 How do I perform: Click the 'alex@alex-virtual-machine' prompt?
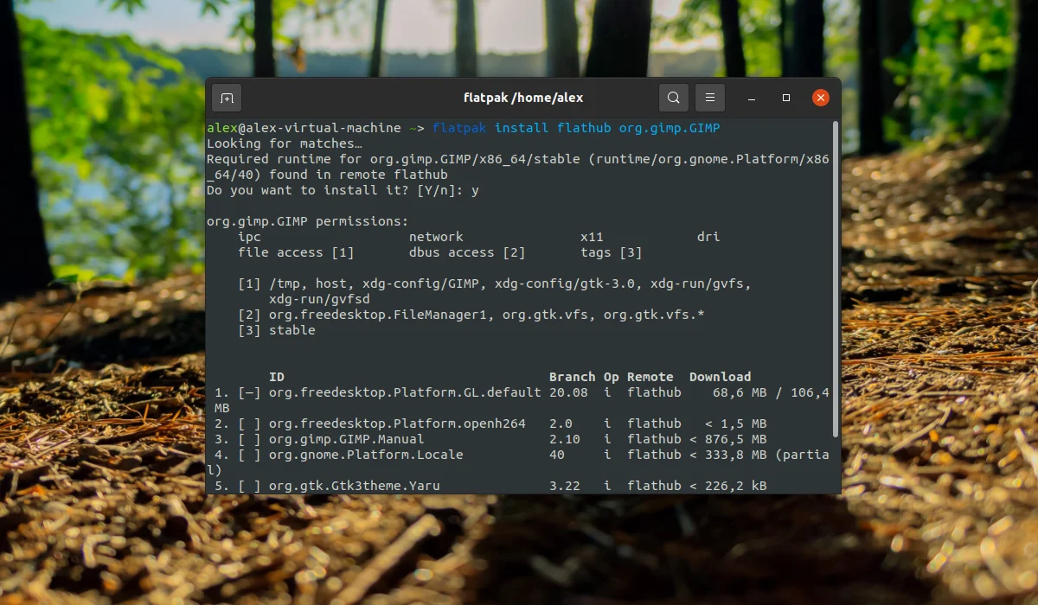click(x=304, y=128)
